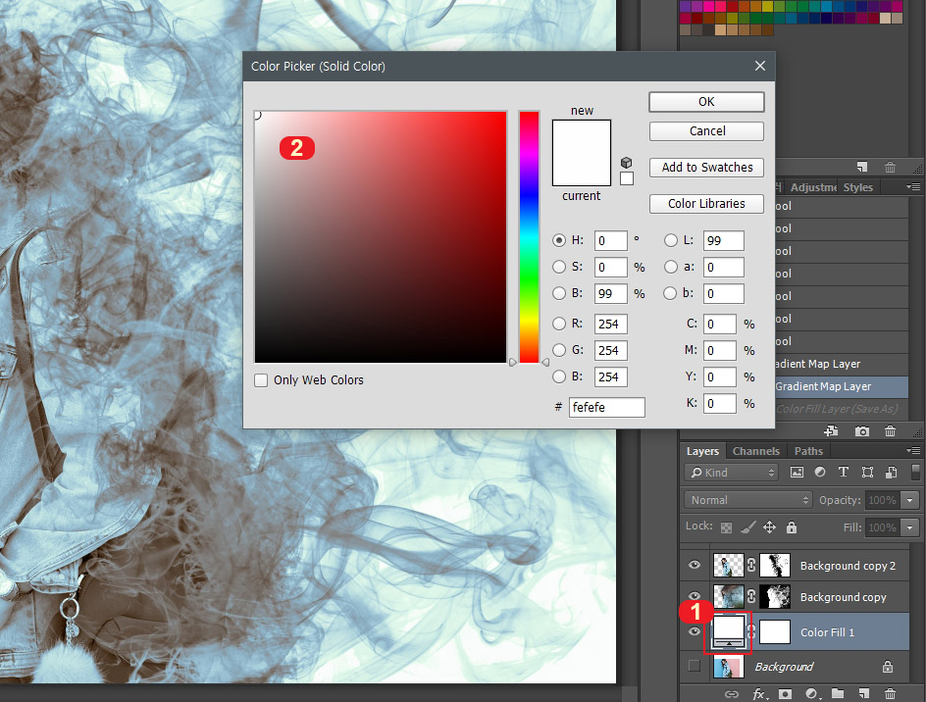Switch to the Channels tab
This screenshot has height=702, width=926.
[x=756, y=450]
